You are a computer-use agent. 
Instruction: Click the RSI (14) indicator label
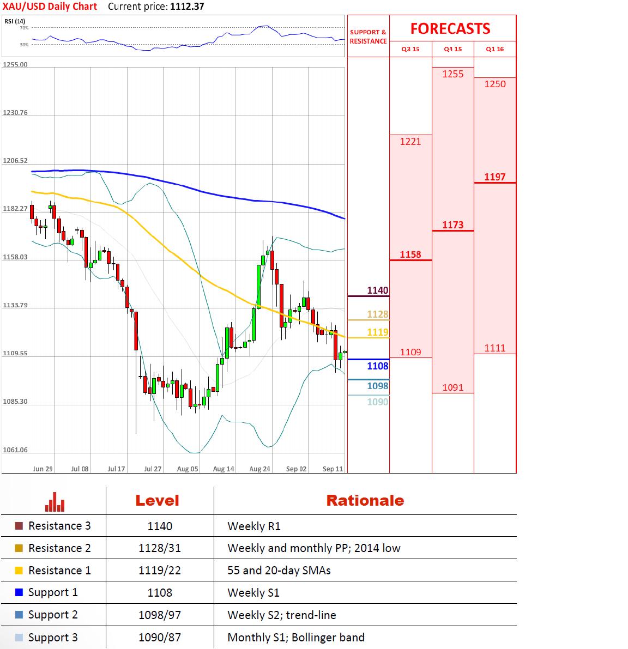(15, 21)
